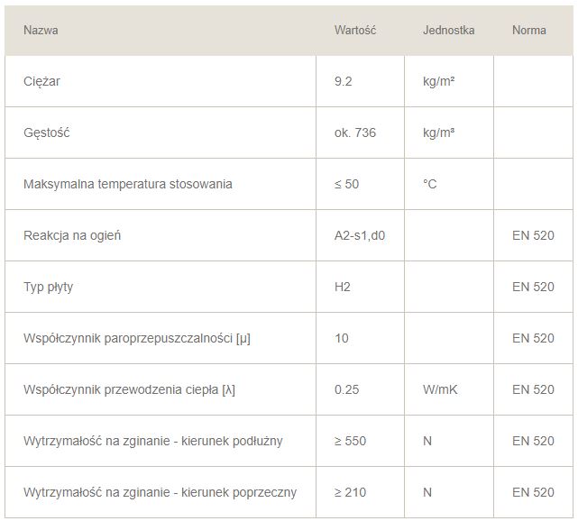Screen dimensions: 578x521
Task: Select EN 520 in the bottom row
Action: pyautogui.click(x=533, y=492)
